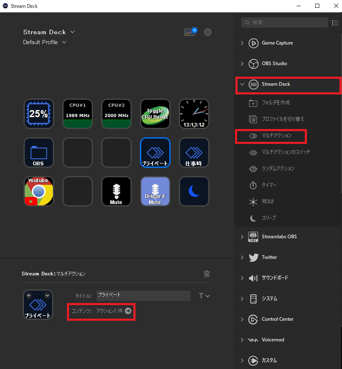
Task: Select the analog clock key
Action: pos(194,114)
